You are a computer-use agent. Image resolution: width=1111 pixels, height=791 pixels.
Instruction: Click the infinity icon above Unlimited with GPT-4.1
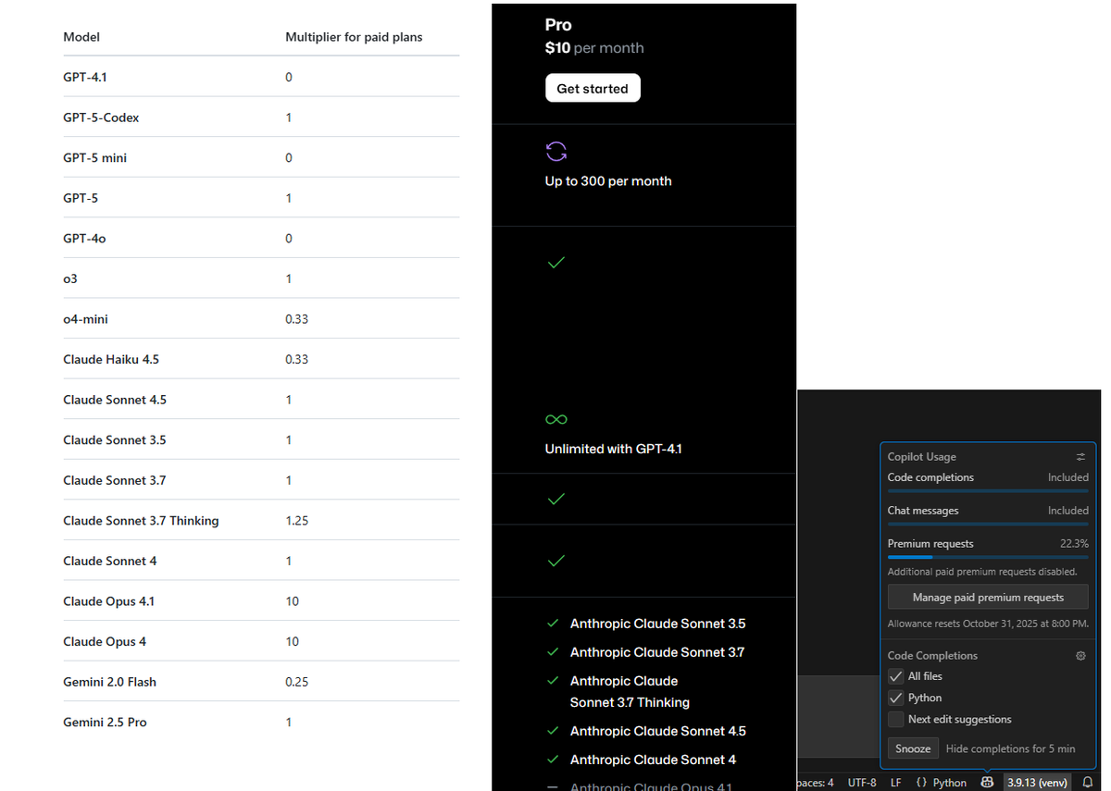[556, 420]
